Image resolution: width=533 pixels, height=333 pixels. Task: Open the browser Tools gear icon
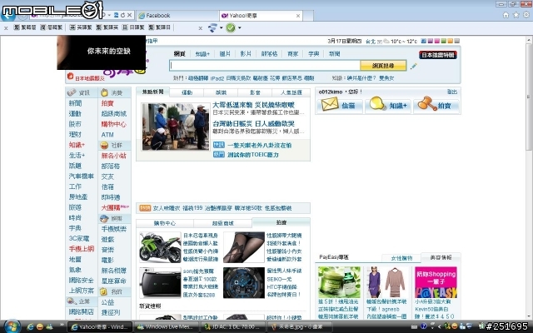[526, 15]
